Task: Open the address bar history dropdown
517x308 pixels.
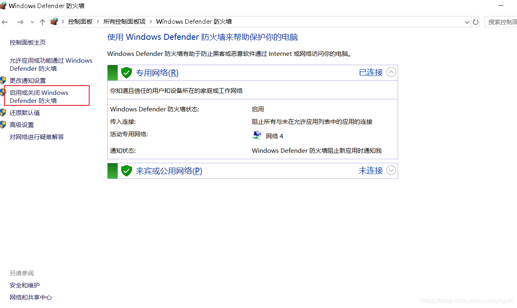Action: [x=467, y=22]
